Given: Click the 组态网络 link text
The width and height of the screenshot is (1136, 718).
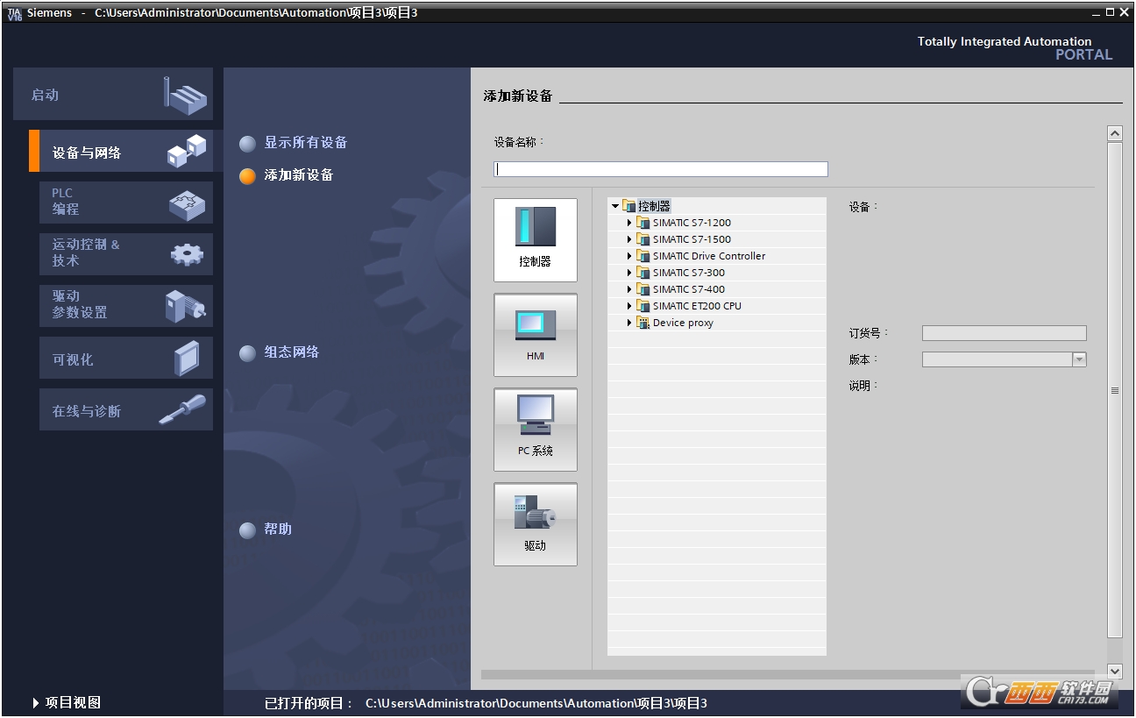Looking at the screenshot, I should pos(292,352).
